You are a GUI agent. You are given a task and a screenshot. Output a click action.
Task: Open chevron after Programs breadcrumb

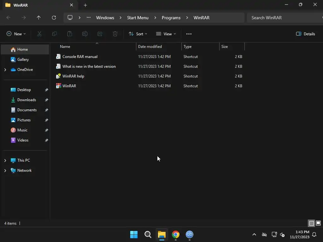click(x=187, y=18)
